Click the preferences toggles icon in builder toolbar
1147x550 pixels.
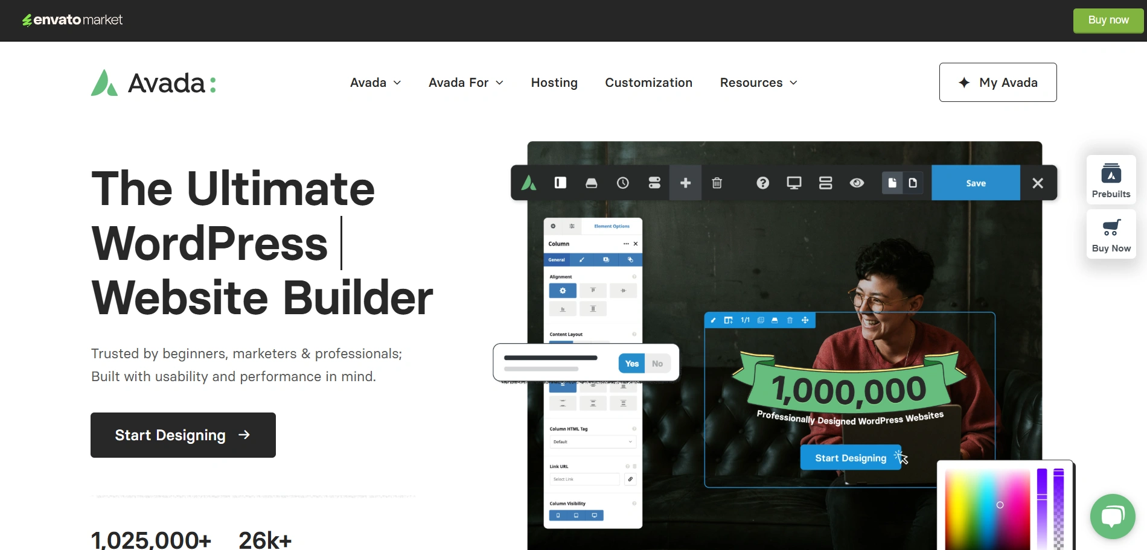click(x=654, y=183)
